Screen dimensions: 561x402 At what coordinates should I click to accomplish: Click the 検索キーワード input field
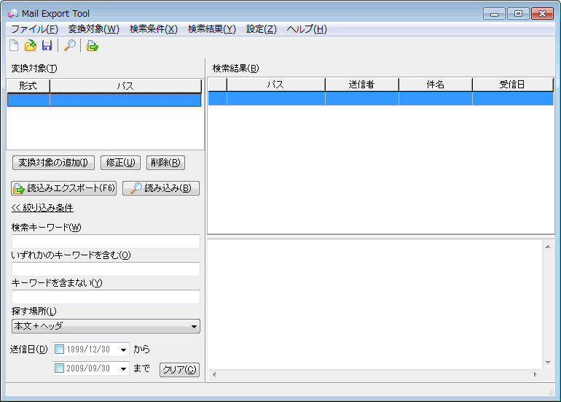[x=106, y=241]
